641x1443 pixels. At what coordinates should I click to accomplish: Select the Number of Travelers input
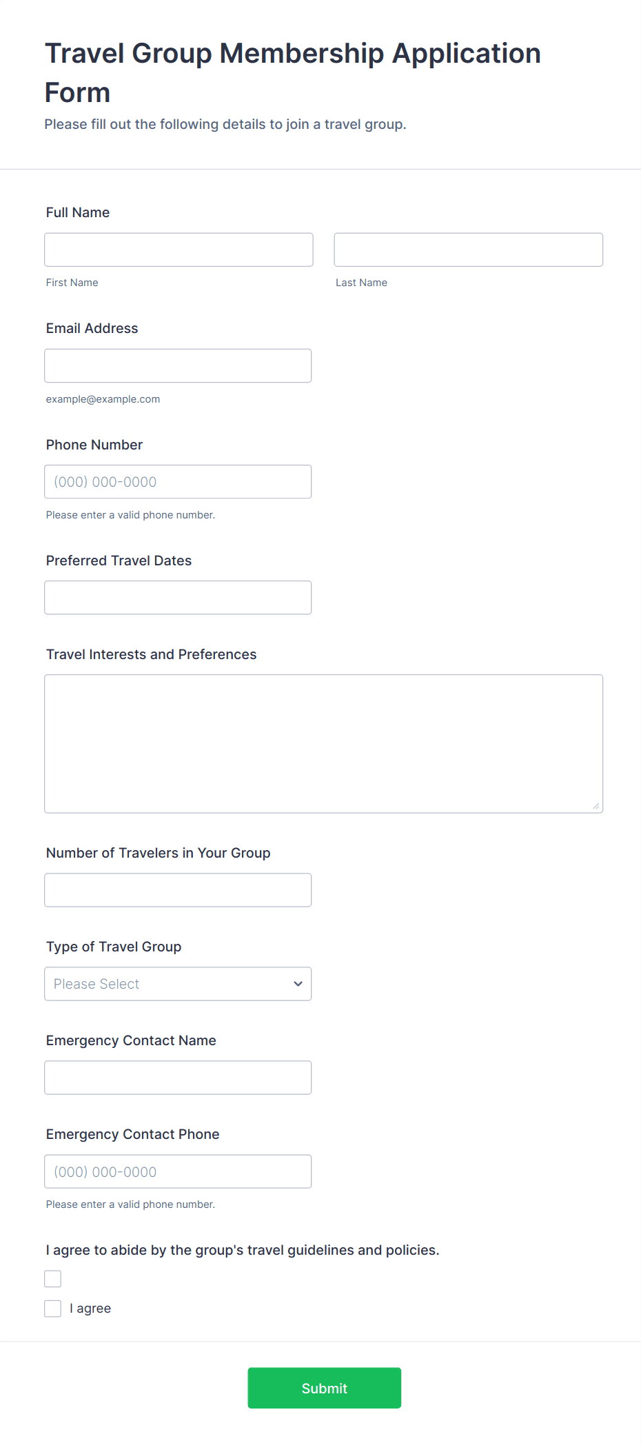[x=178, y=890]
